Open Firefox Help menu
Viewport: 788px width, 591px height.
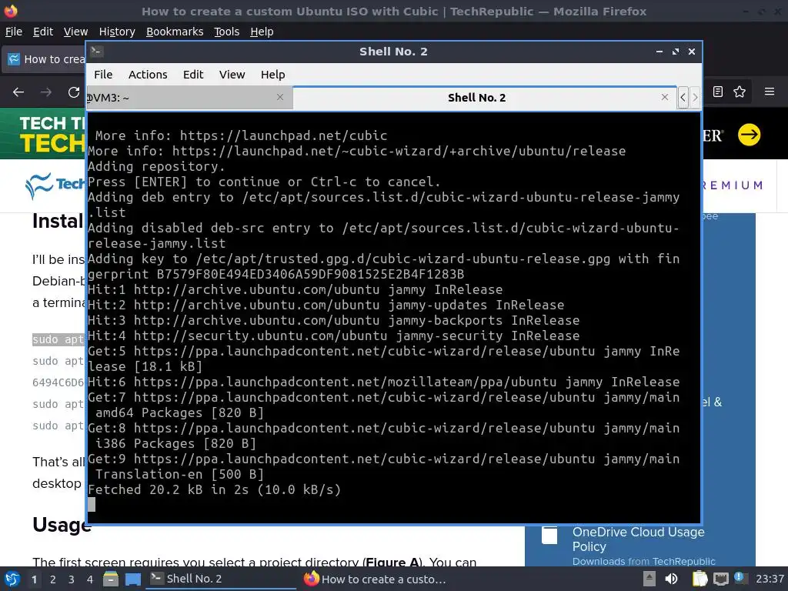click(x=262, y=32)
